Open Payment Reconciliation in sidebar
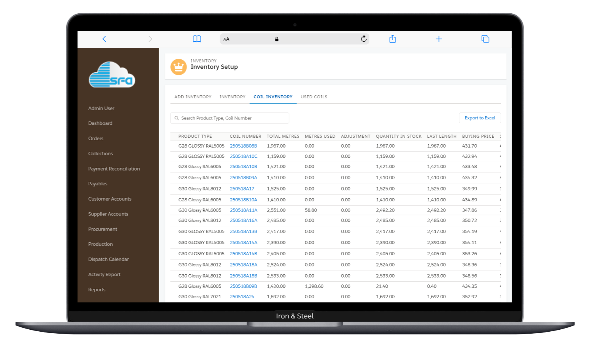 click(114, 169)
